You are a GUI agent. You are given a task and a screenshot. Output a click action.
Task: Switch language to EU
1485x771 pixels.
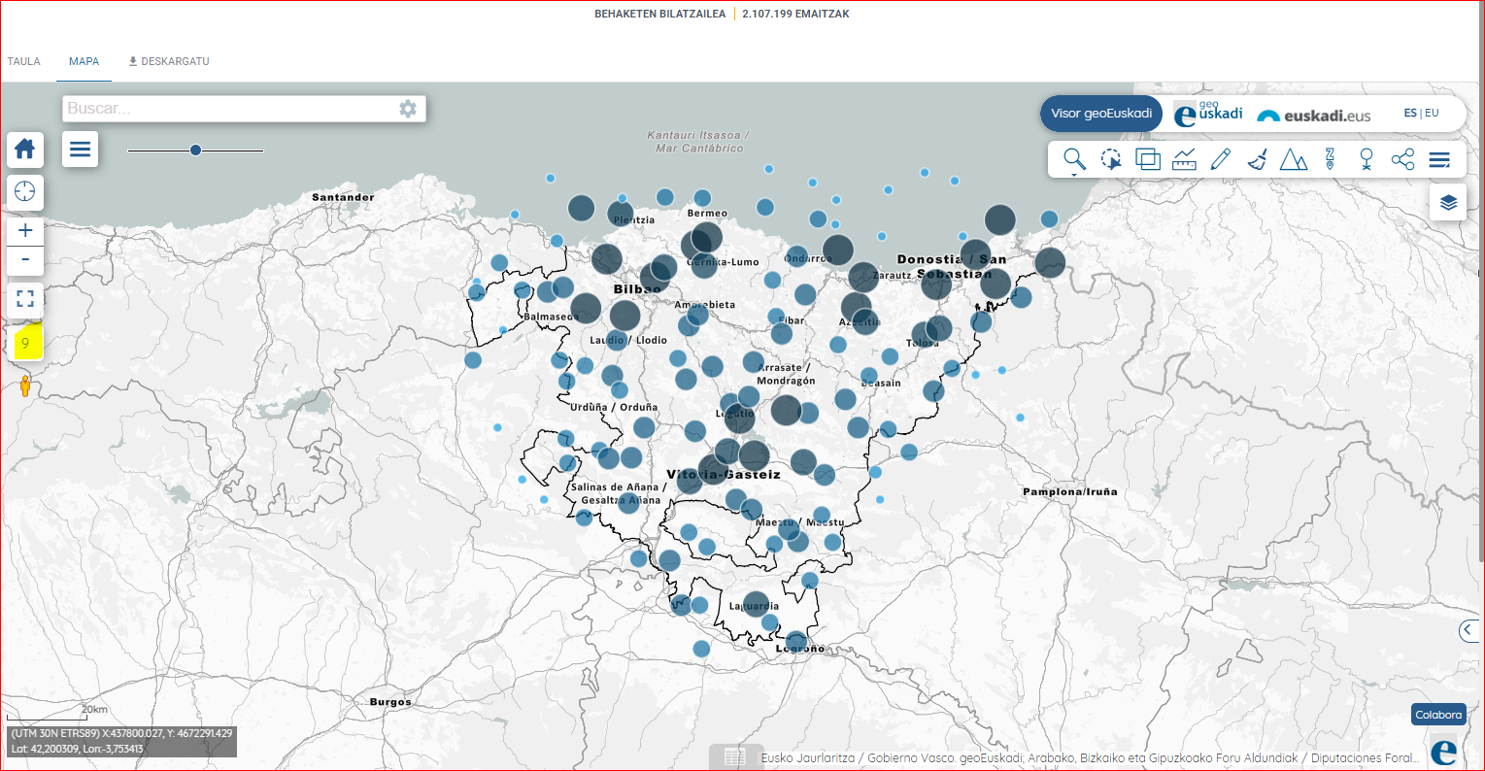[1433, 114]
